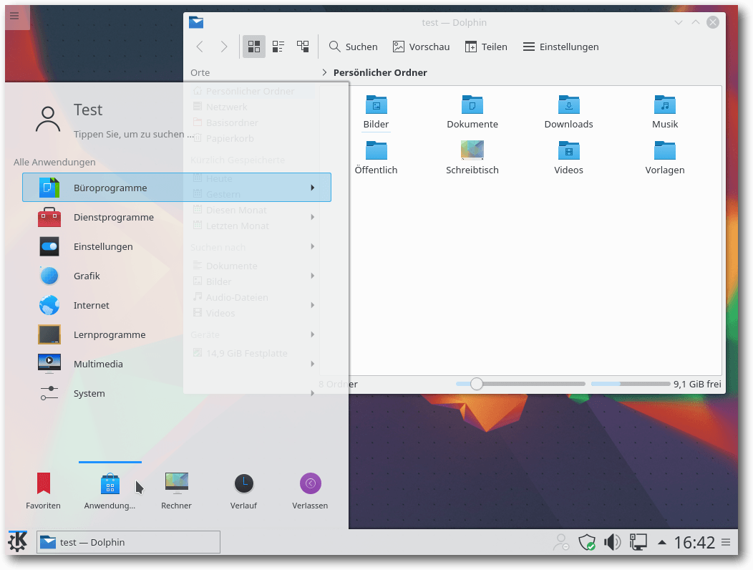The height and width of the screenshot is (570, 753).
Task: Open the Einstellungen application category
Action: 177,246
